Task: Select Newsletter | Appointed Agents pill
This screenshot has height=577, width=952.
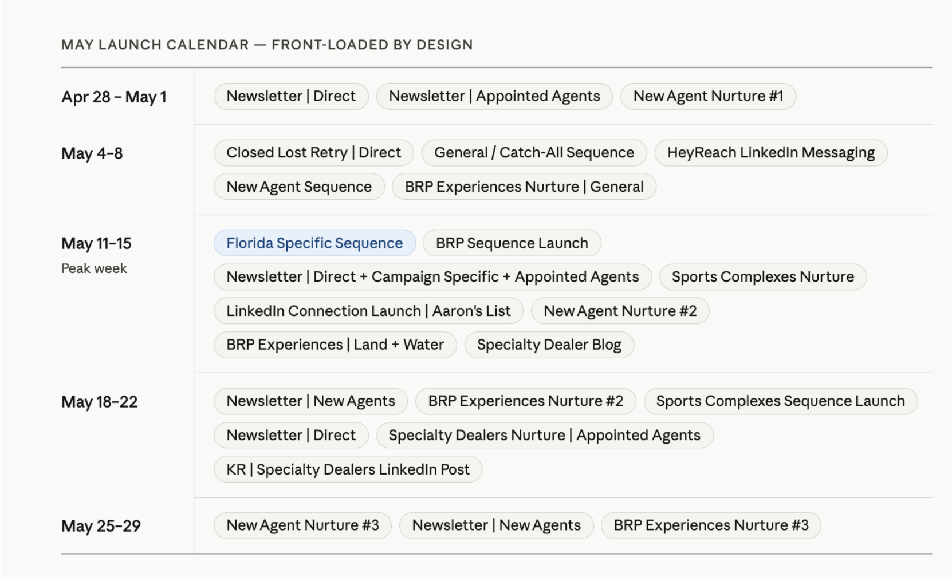Action: pos(494,96)
